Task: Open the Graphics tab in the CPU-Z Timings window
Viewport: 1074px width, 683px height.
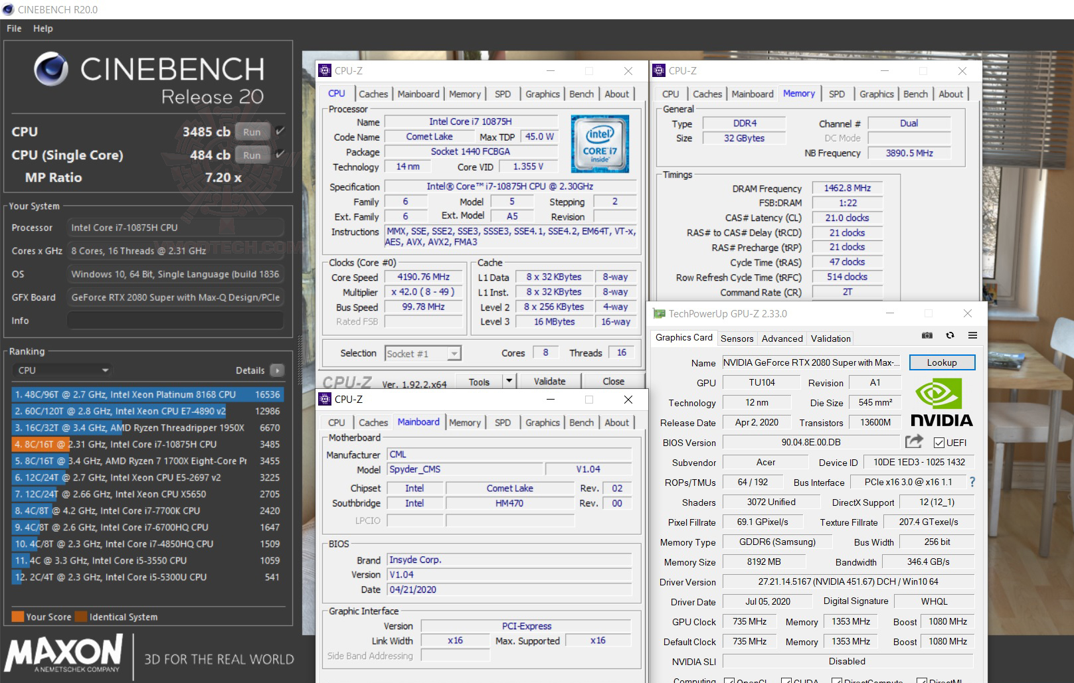Action: (877, 94)
